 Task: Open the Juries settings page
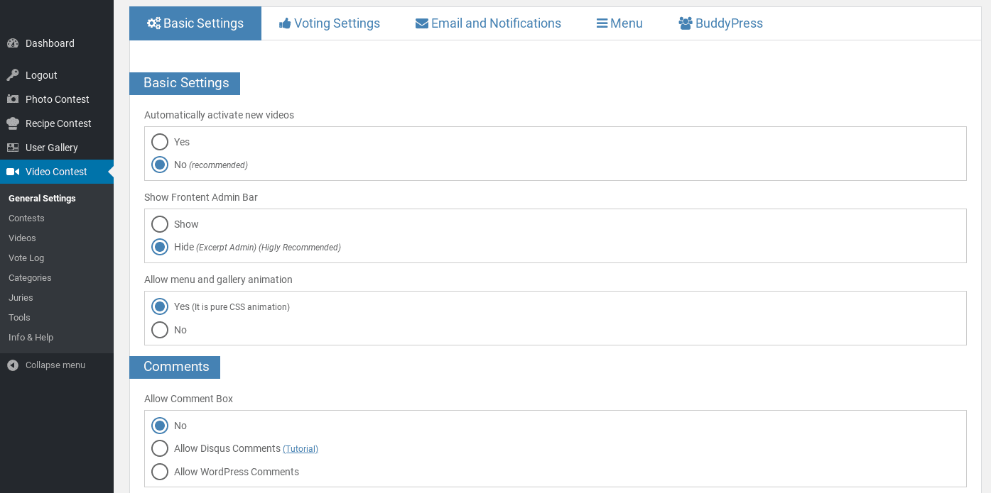point(20,297)
